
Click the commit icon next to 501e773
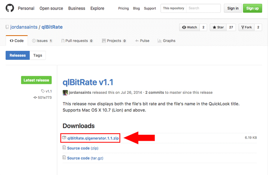point(35,97)
